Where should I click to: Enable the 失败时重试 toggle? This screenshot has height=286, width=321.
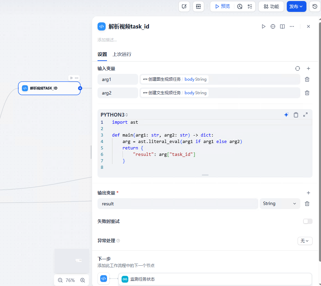coord(308,221)
